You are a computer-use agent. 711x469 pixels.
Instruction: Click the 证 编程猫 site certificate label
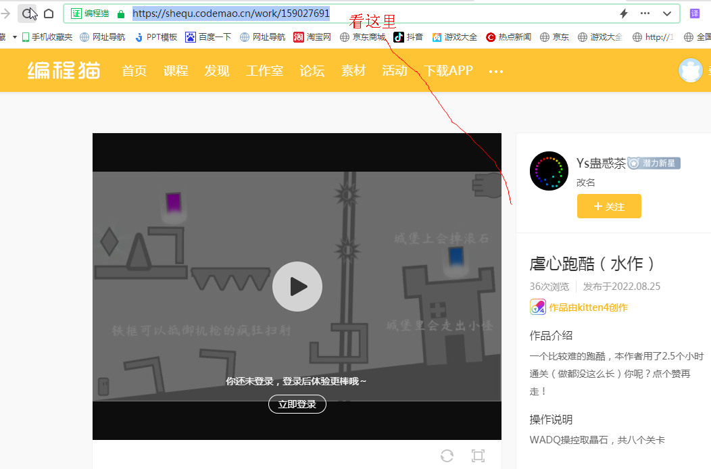pyautogui.click(x=91, y=14)
